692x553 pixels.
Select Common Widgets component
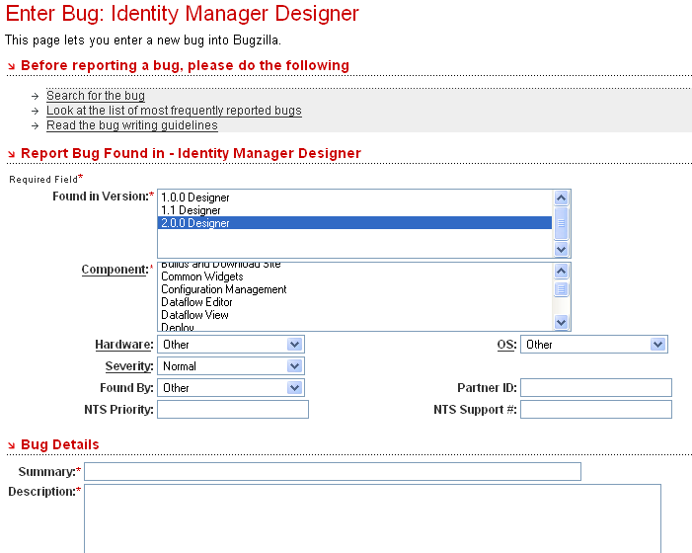point(202,276)
